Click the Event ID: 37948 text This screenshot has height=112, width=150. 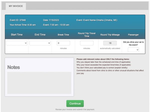coord(18,20)
